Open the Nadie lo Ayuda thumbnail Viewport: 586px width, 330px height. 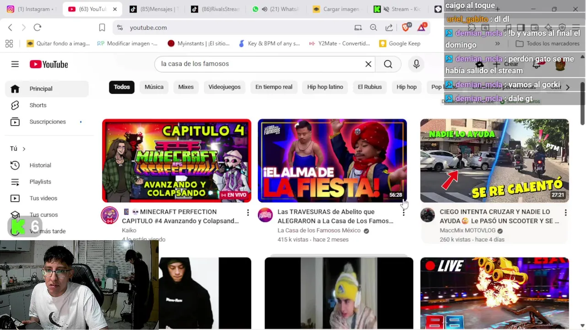494,161
